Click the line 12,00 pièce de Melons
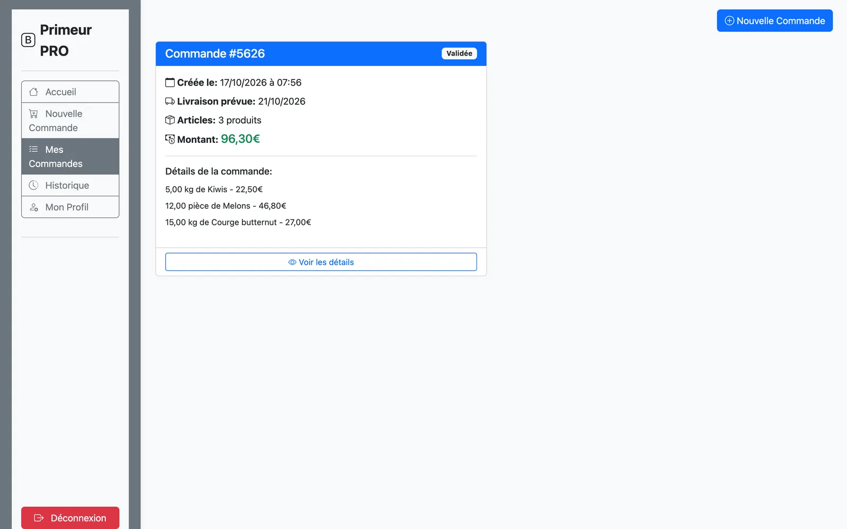Image resolution: width=847 pixels, height=529 pixels. 226,206
